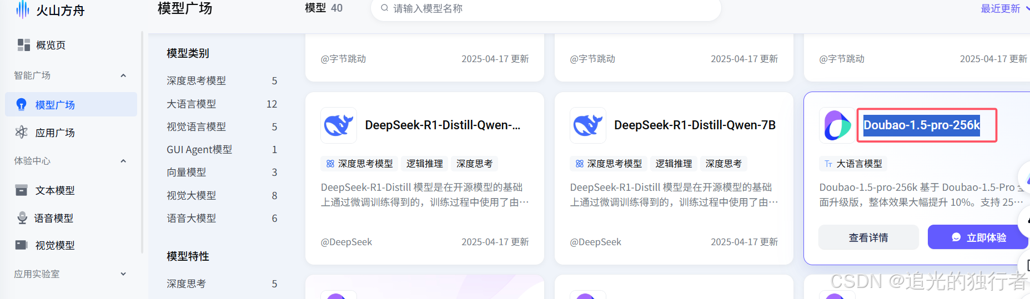Click the truncated DeepSeek-R1-Distill-Qwen-... title
Image resolution: width=1030 pixels, height=299 pixels.
click(443, 125)
